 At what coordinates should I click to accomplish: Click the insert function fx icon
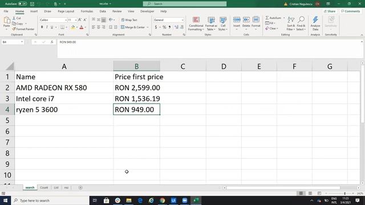coord(52,42)
